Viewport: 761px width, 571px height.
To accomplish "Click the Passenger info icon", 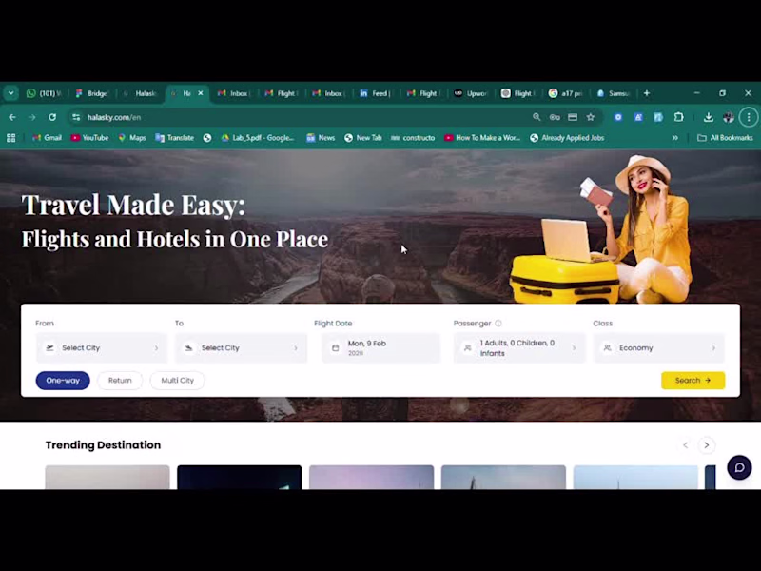I will point(498,324).
